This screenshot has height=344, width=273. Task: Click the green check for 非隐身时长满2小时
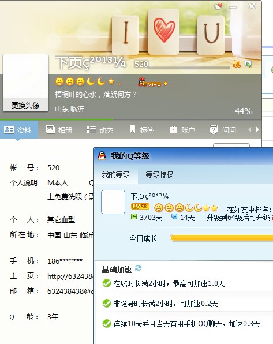(x=107, y=304)
